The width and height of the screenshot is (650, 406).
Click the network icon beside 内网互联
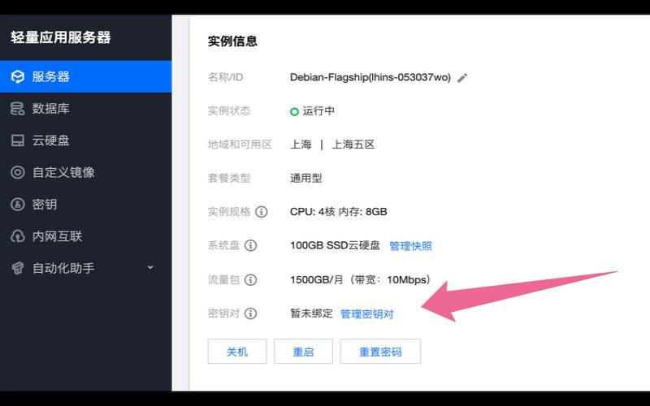pyautogui.click(x=17, y=236)
